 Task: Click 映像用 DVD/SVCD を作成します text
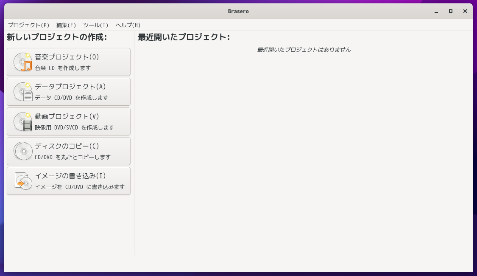[x=74, y=127]
